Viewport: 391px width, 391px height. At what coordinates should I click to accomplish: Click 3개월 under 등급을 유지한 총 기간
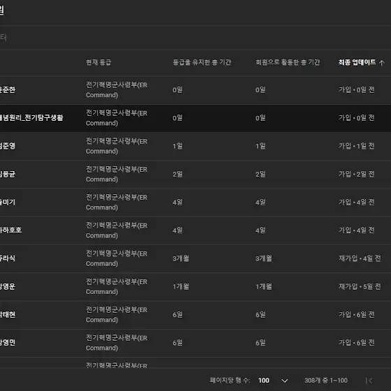point(181,258)
